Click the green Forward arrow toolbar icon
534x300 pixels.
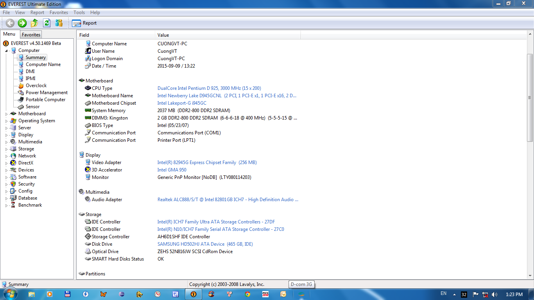point(22,23)
